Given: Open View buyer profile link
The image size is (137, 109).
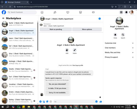Looking at the screenshot, I should pos(78,65).
